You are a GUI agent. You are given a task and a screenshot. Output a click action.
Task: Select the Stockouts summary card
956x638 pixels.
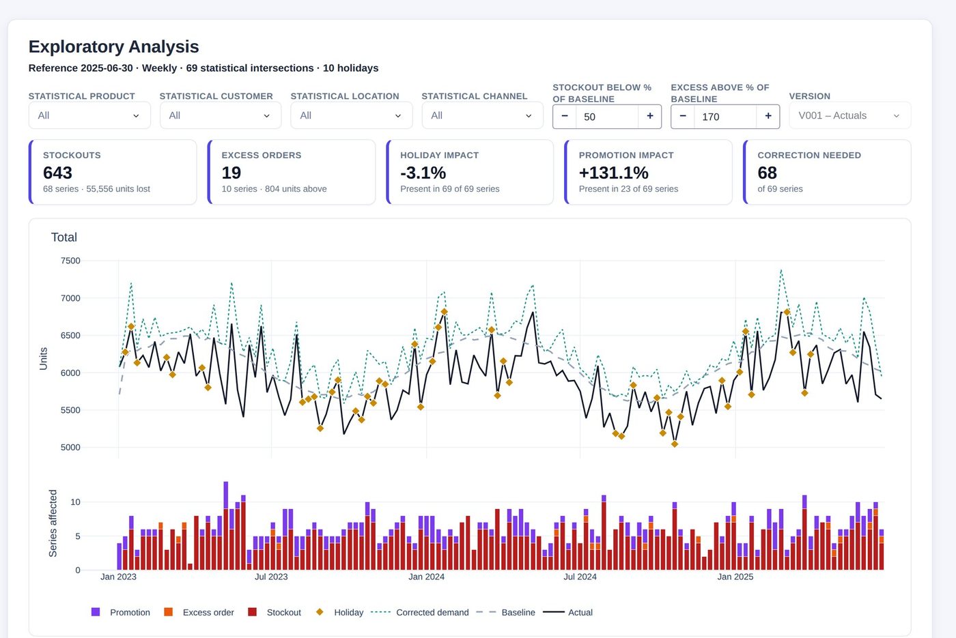tap(113, 172)
